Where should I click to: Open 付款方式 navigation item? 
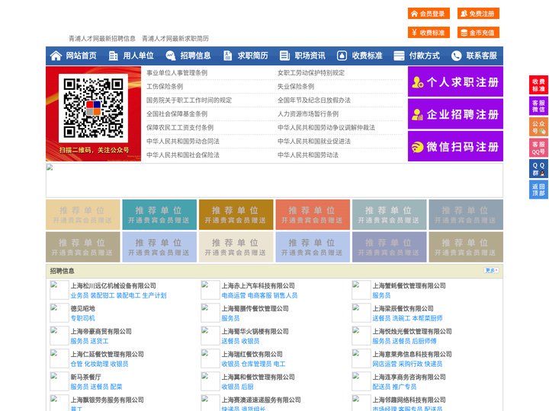(425, 56)
